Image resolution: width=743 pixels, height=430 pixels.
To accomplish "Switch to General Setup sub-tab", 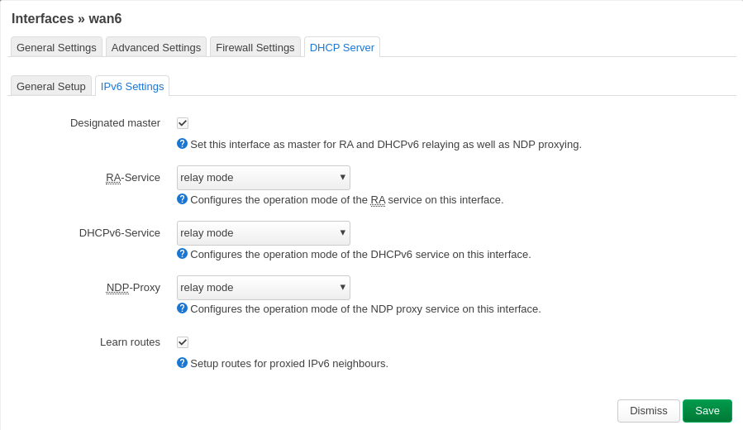I will [51, 86].
